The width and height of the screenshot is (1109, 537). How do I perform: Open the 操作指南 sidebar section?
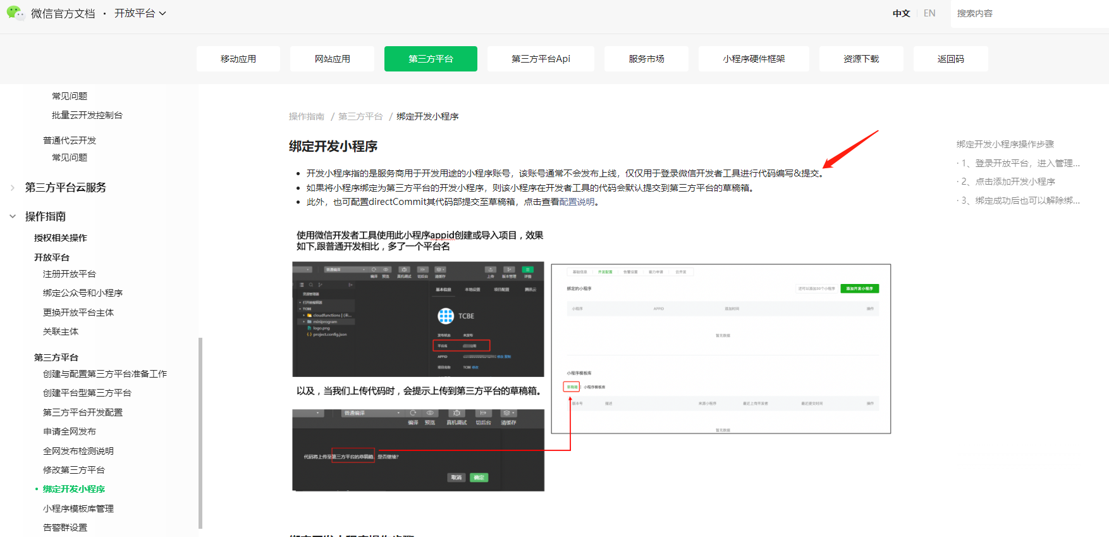coord(46,216)
